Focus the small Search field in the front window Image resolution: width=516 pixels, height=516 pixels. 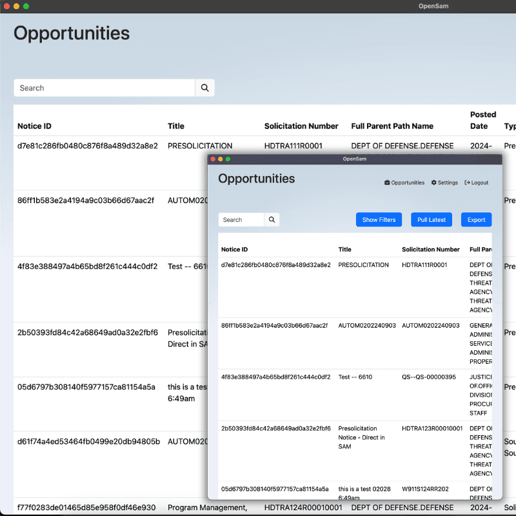coord(241,219)
